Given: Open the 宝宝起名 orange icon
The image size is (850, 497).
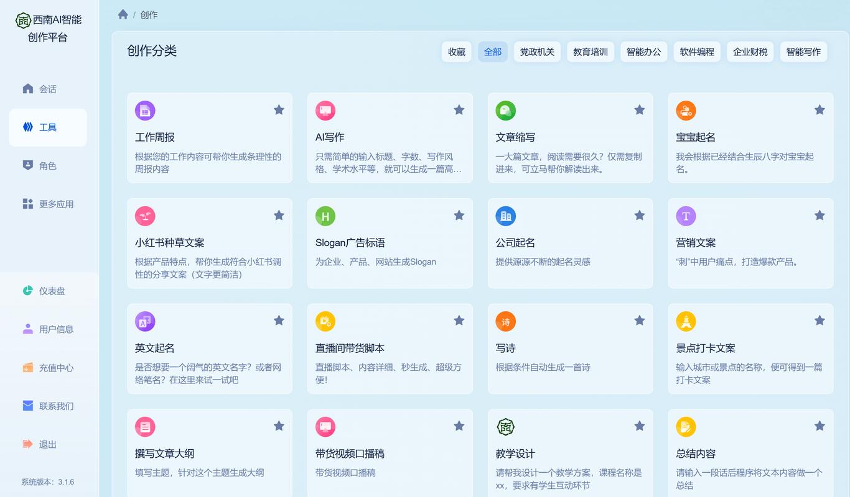Looking at the screenshot, I should pyautogui.click(x=686, y=111).
